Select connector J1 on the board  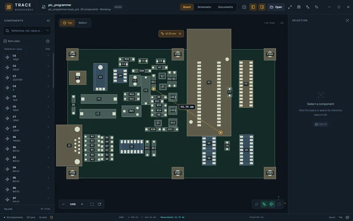coord(69,145)
